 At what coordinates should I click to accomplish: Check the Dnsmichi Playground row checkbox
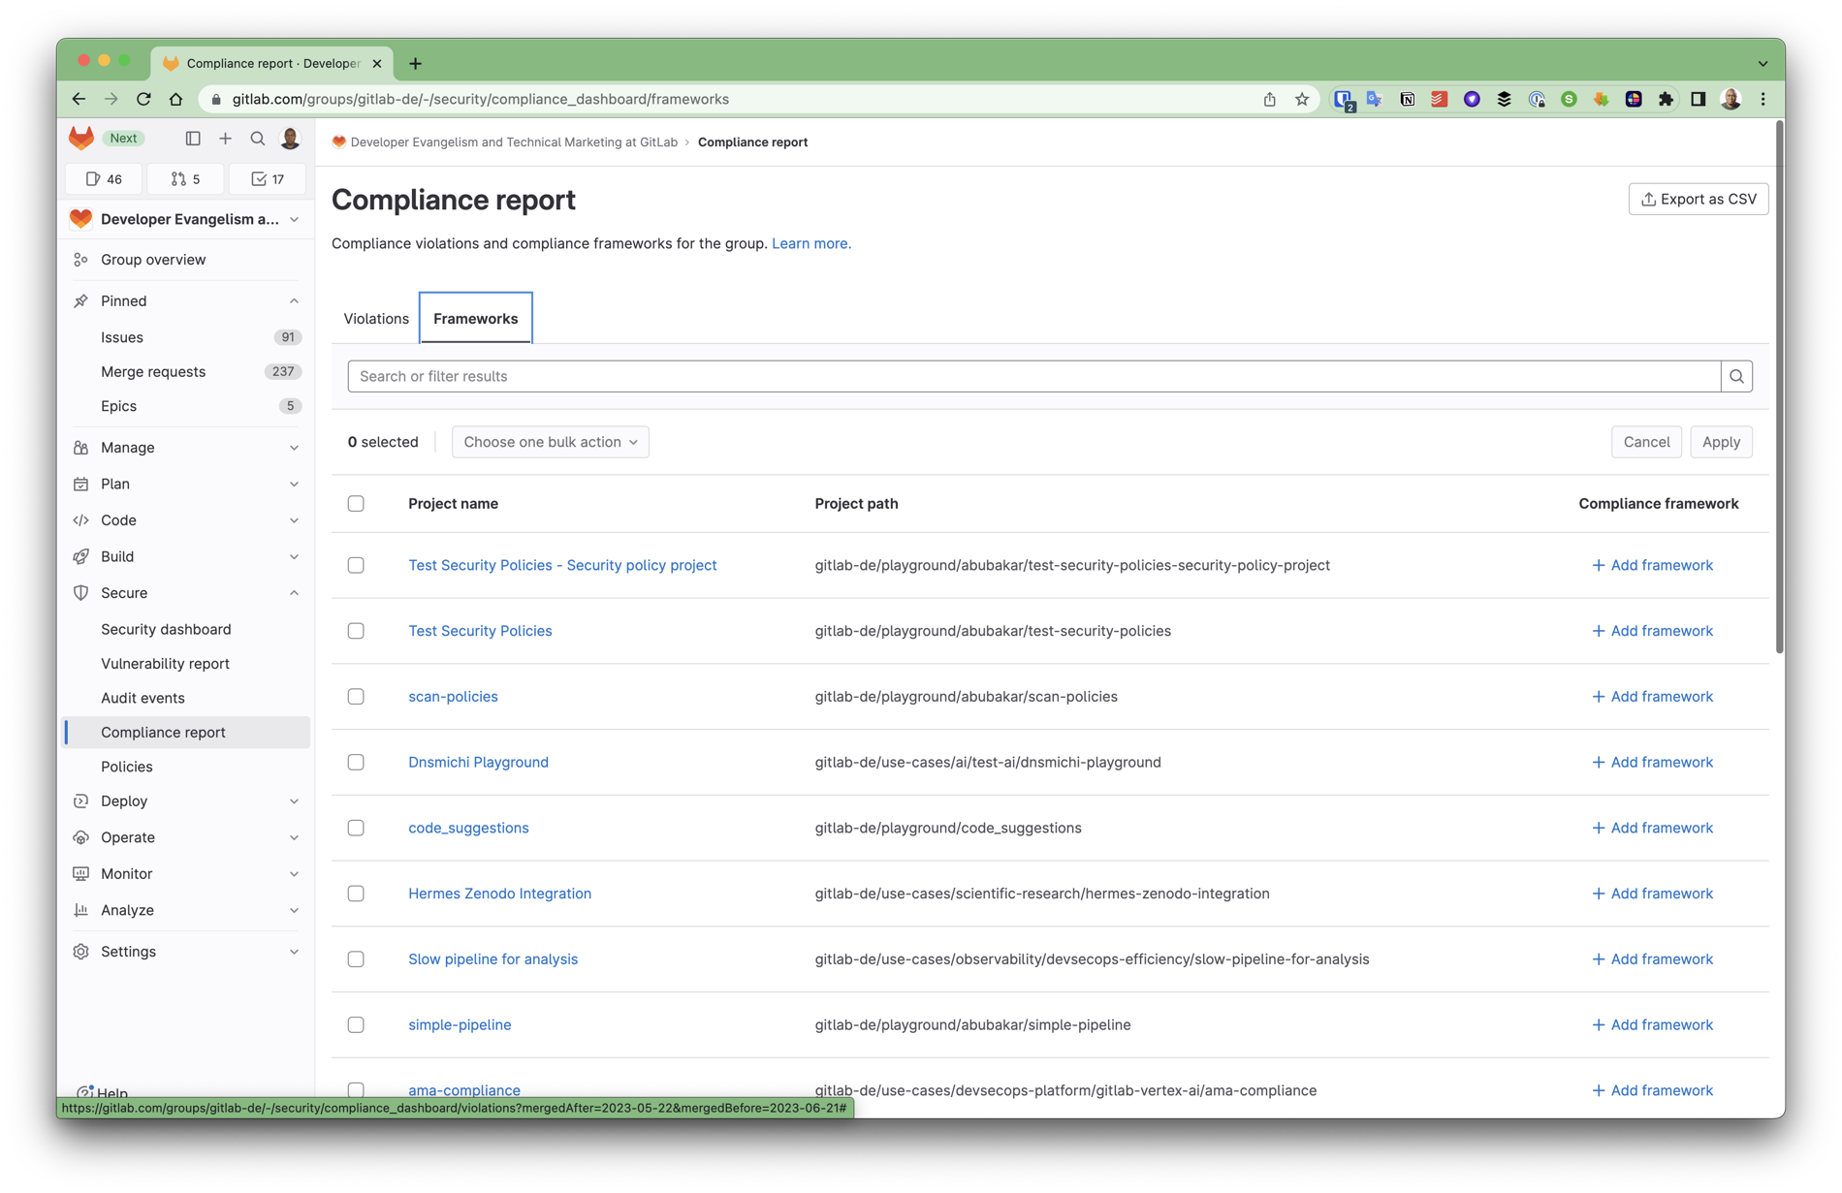[356, 763]
